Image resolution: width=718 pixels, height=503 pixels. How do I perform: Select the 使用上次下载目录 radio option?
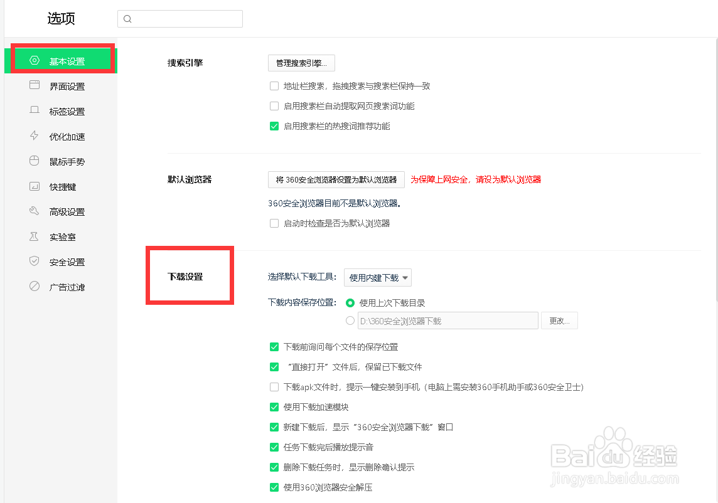[x=351, y=302]
